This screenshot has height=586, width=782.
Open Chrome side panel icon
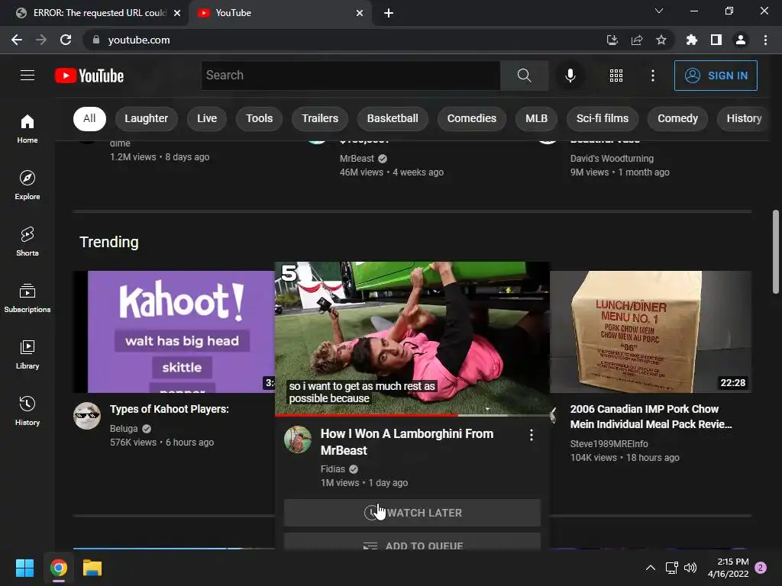[716, 40]
